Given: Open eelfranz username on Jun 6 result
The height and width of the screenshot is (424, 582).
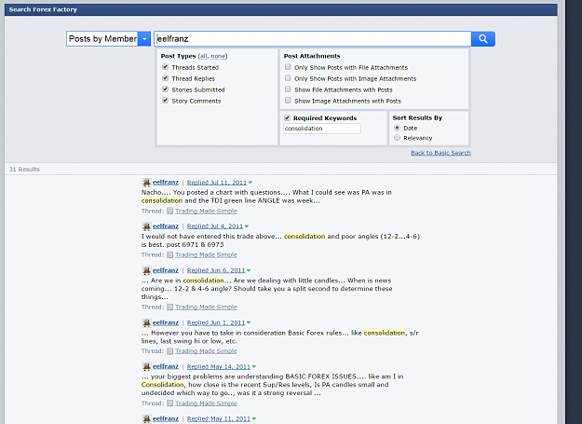Looking at the screenshot, I should [166, 270].
